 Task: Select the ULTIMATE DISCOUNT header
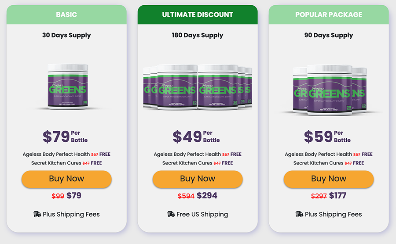tap(198, 14)
